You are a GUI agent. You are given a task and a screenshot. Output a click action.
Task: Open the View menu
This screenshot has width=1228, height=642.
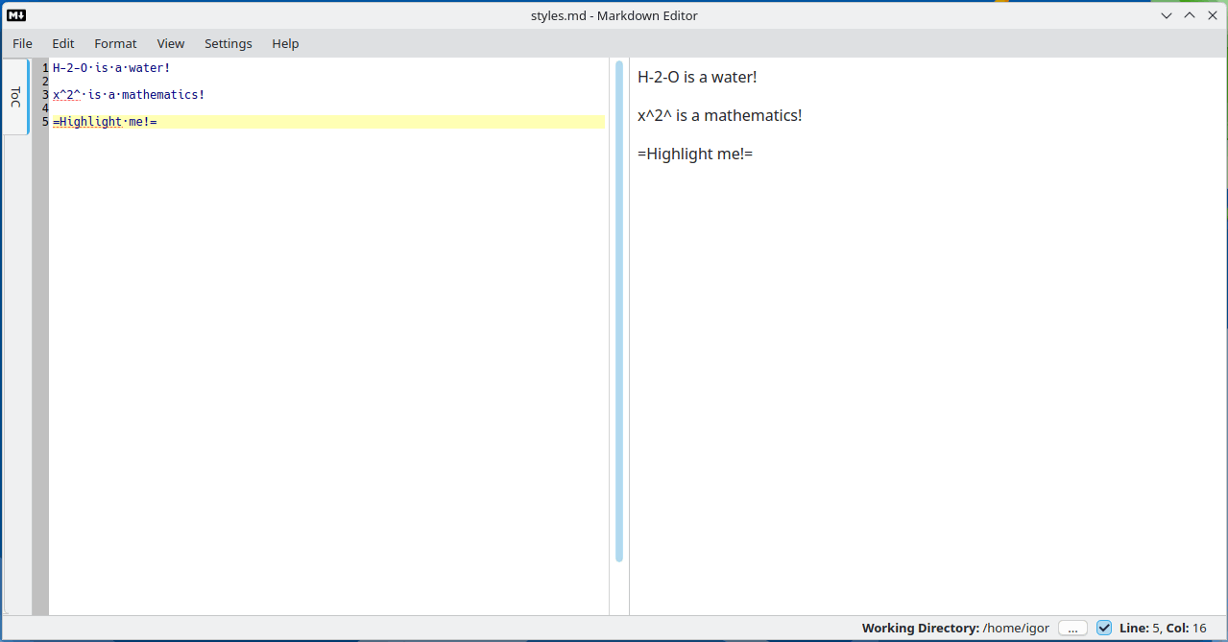tap(171, 43)
